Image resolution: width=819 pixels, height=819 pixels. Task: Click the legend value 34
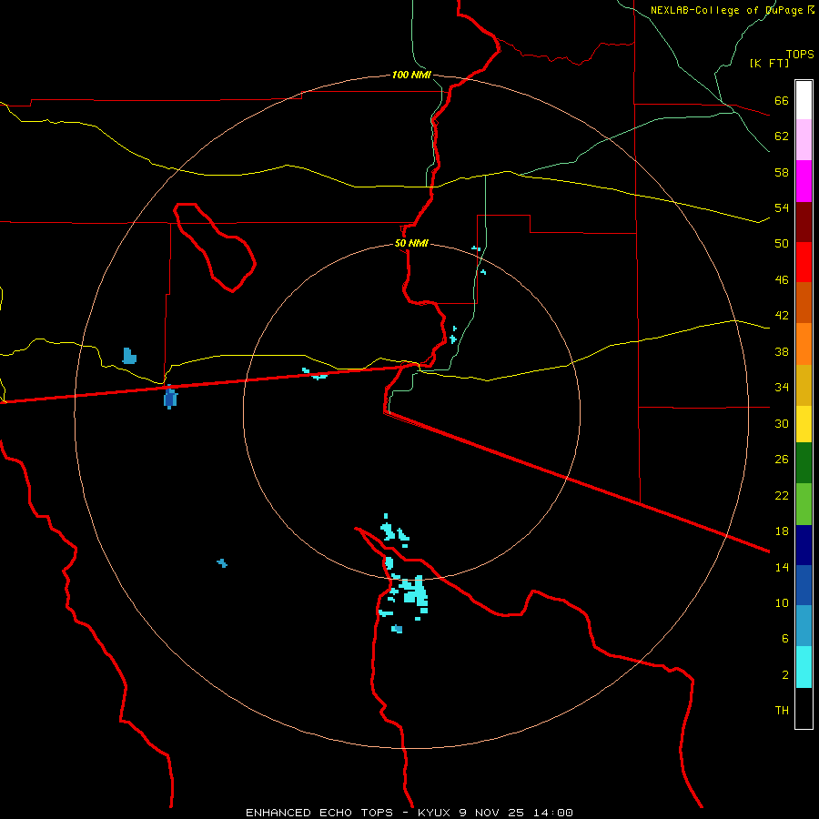[782, 387]
